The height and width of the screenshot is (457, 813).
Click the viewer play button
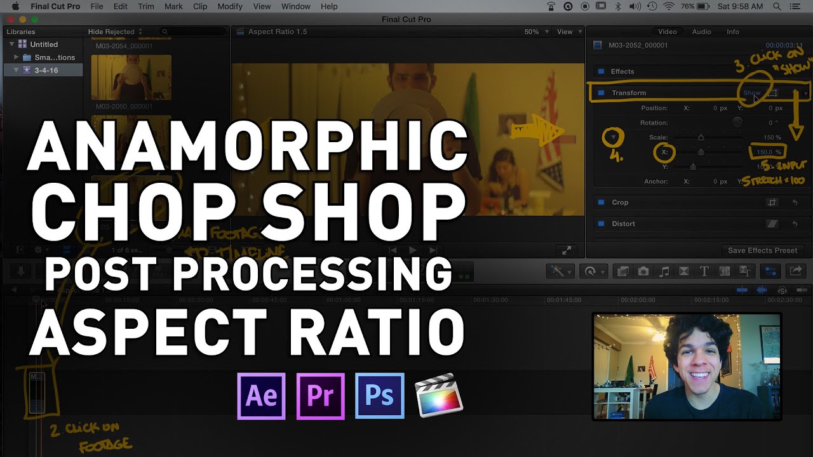click(412, 250)
